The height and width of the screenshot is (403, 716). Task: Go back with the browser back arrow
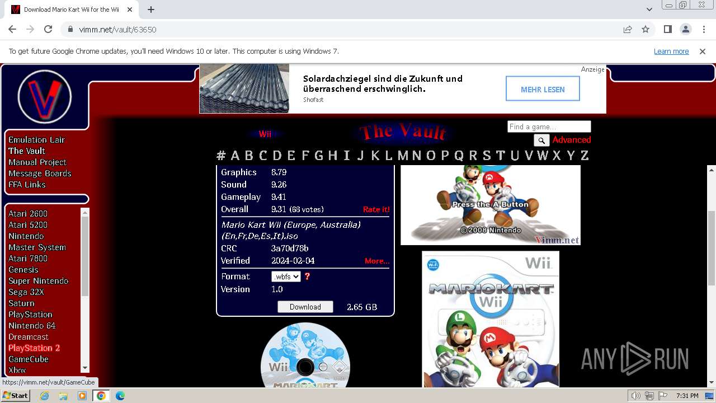coord(12,29)
